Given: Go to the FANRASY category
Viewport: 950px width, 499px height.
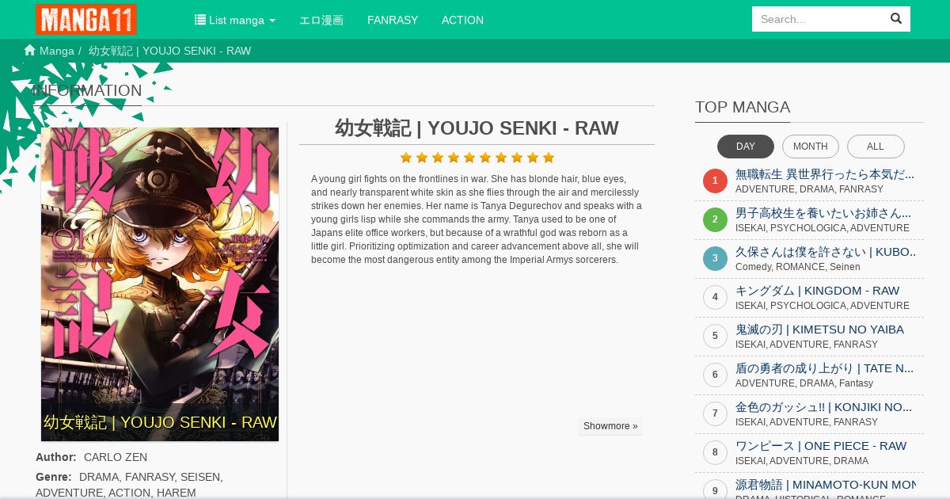Looking at the screenshot, I should 393,20.
